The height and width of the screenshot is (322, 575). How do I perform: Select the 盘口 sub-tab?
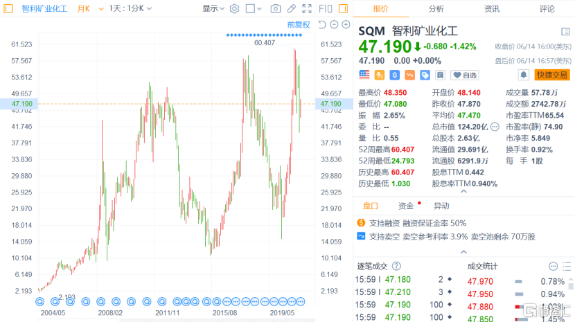click(371, 206)
